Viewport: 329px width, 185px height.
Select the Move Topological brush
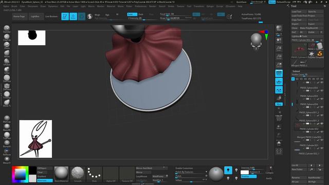pyautogui.click(x=7, y=103)
